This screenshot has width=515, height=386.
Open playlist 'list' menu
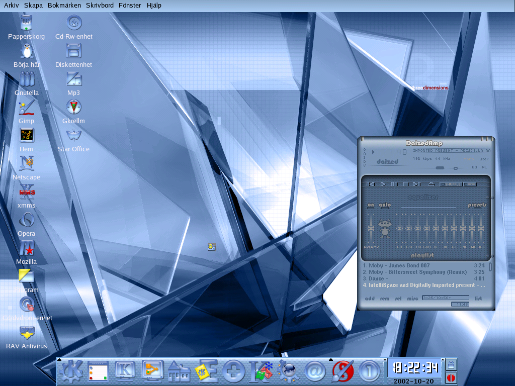[x=478, y=299]
